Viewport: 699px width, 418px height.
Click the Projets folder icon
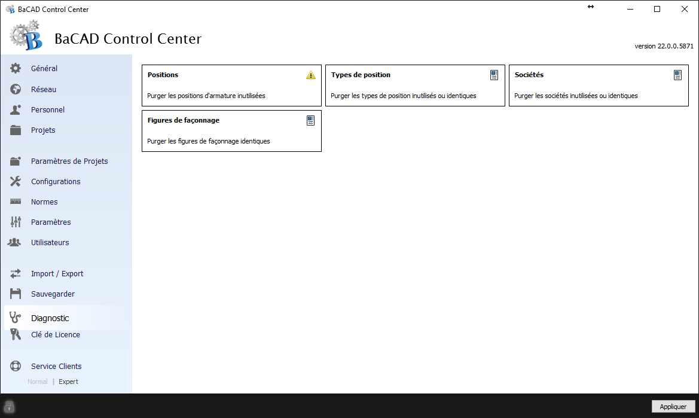[x=16, y=130]
